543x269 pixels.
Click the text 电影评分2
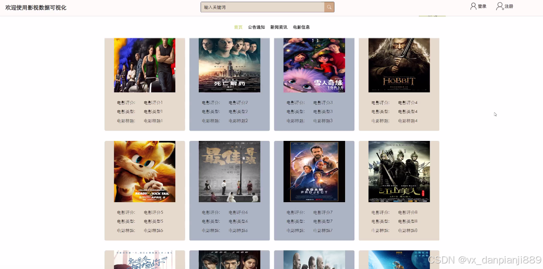tap(238, 103)
